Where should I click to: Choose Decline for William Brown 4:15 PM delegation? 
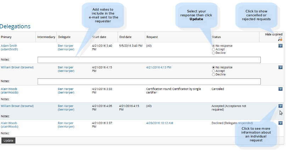213,74
